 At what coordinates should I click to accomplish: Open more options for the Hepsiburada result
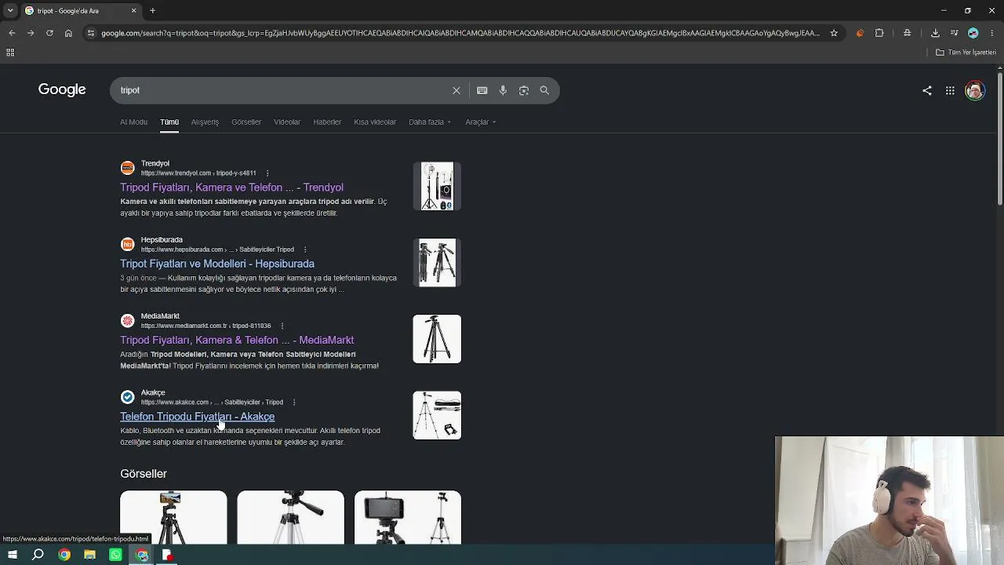tap(305, 250)
